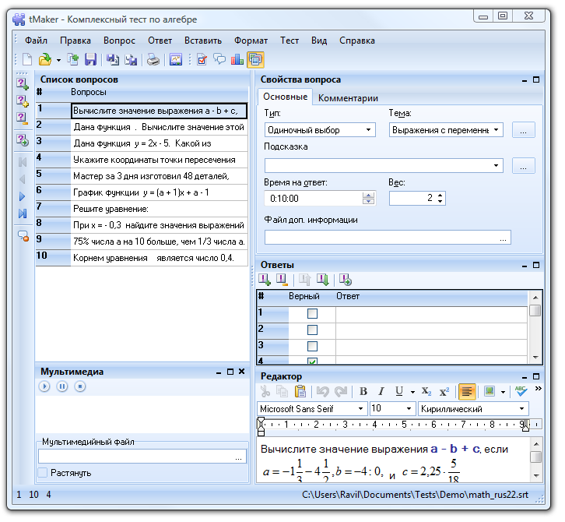565x522 pixels.
Task: Open Формат menu
Action: (251, 41)
